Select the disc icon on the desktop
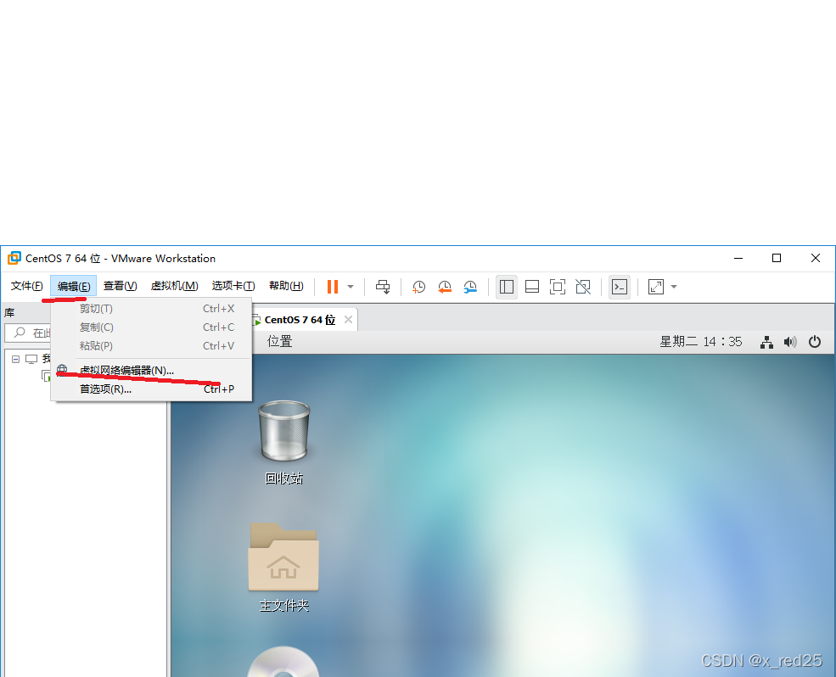 tap(283, 662)
